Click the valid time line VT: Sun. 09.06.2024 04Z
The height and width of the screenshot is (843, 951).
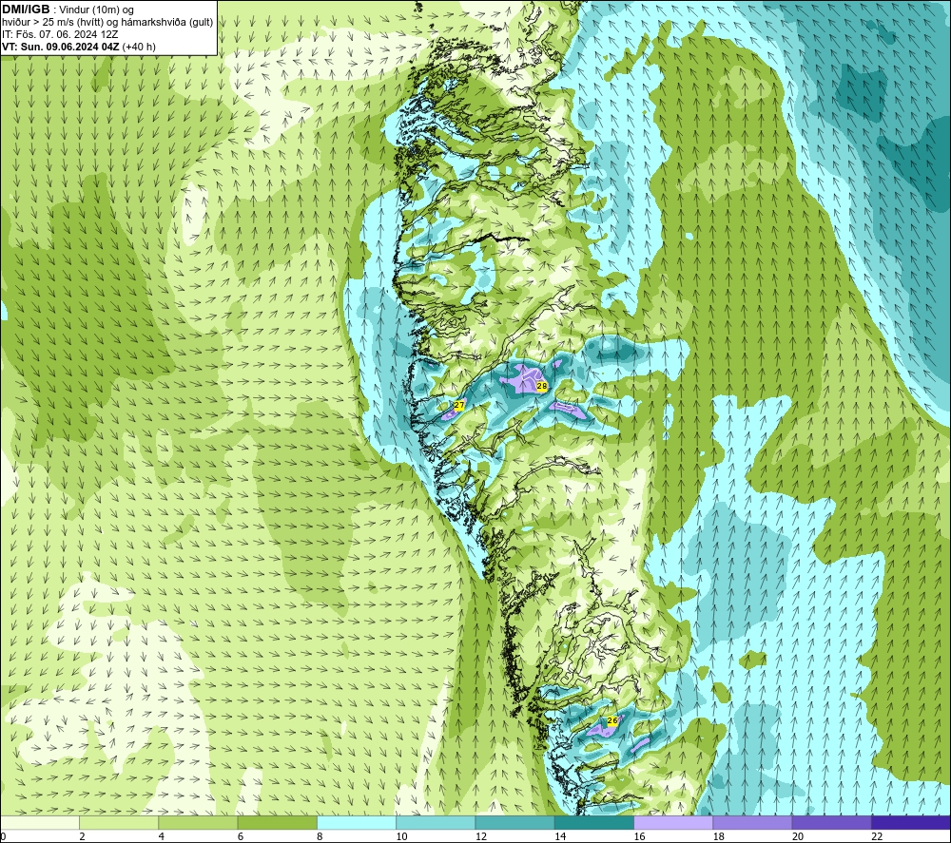click(x=78, y=47)
